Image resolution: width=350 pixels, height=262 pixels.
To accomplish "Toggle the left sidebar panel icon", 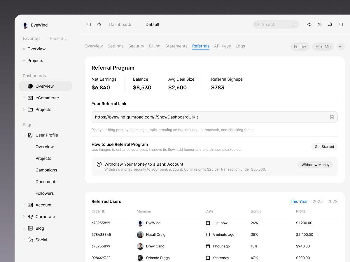I will coord(89,24).
